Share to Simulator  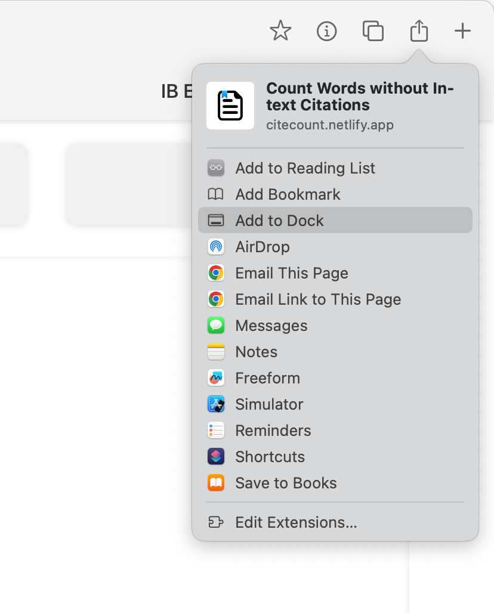coord(335,404)
